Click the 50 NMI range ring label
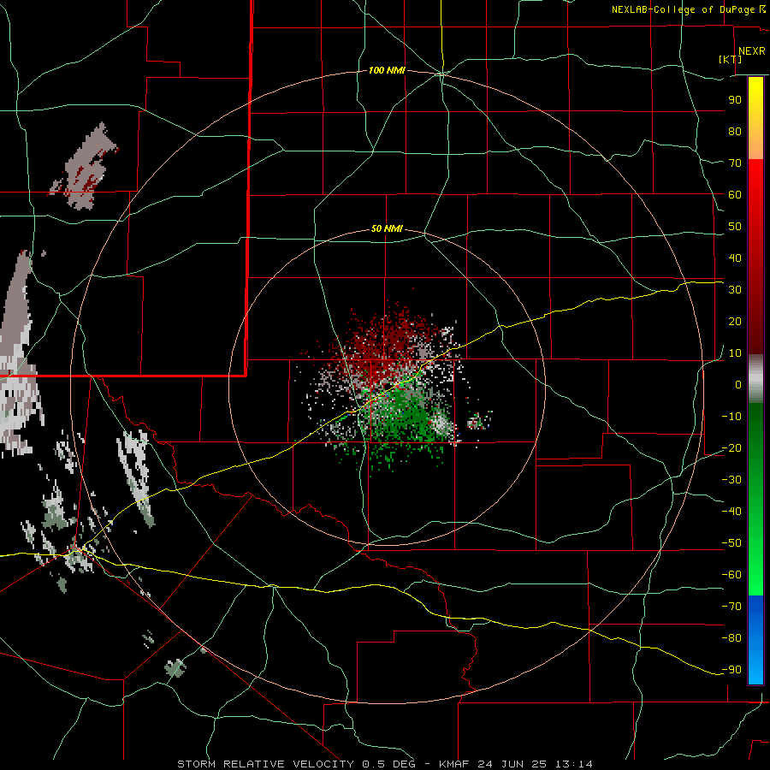Screen dimensions: 770x770 tap(387, 228)
